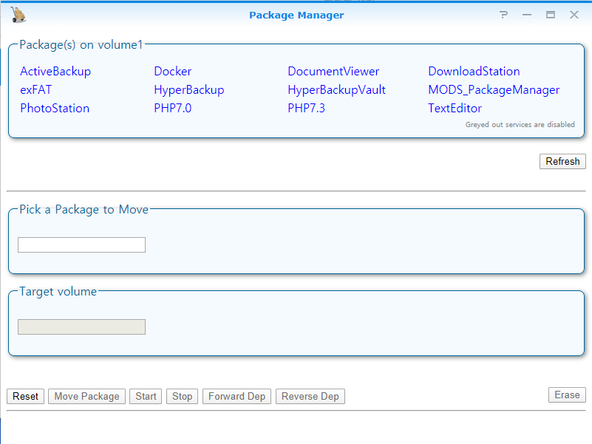Image resolution: width=592 pixels, height=444 pixels.
Task: Click the Package Manager hand-truck icon
Action: coord(18,15)
